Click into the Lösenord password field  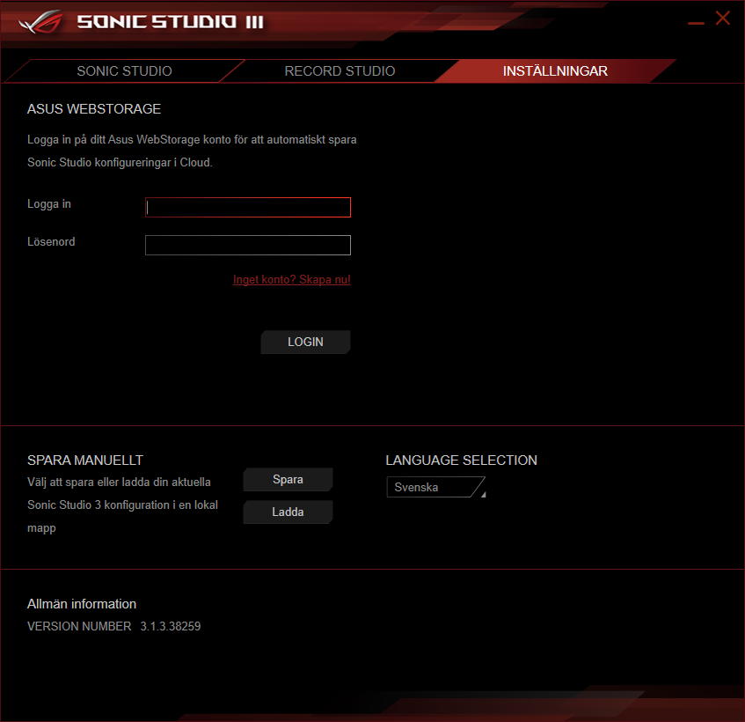(248, 245)
